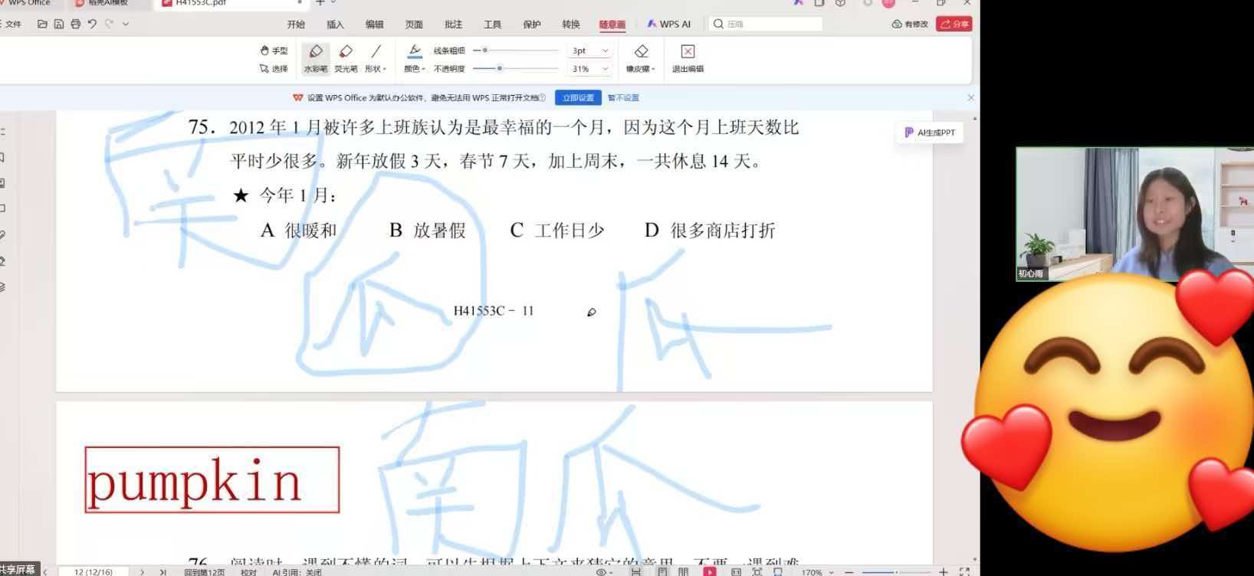
Task: Click the 有修改 cloud status button
Action: point(910,24)
